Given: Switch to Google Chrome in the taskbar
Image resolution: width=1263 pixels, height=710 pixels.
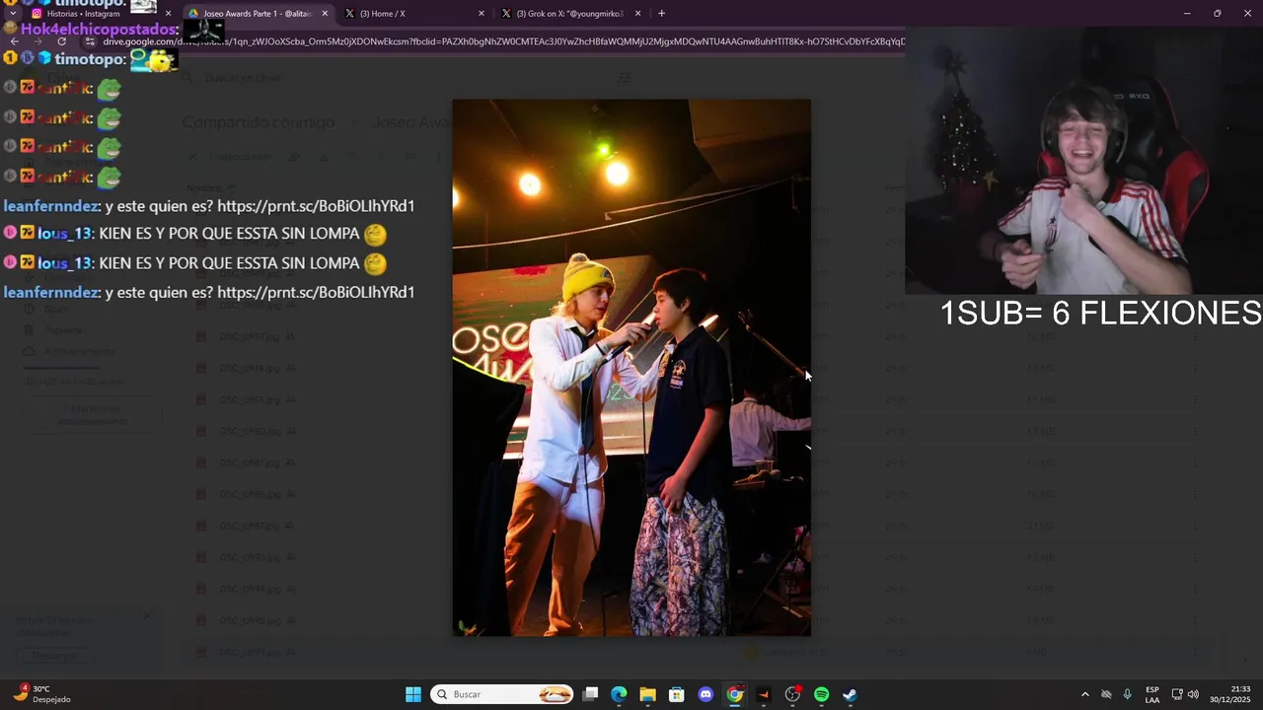Looking at the screenshot, I should [x=735, y=694].
